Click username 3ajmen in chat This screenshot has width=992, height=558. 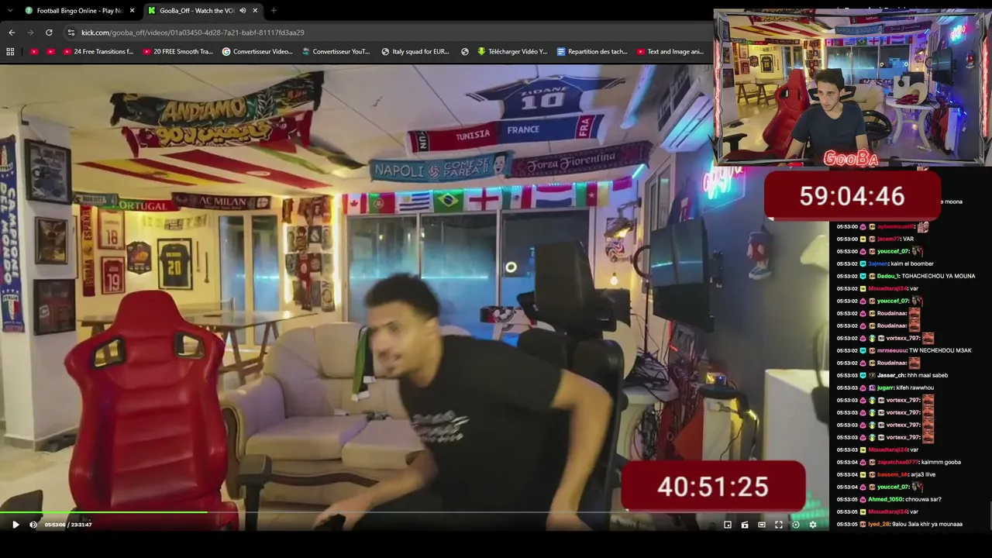coord(877,263)
